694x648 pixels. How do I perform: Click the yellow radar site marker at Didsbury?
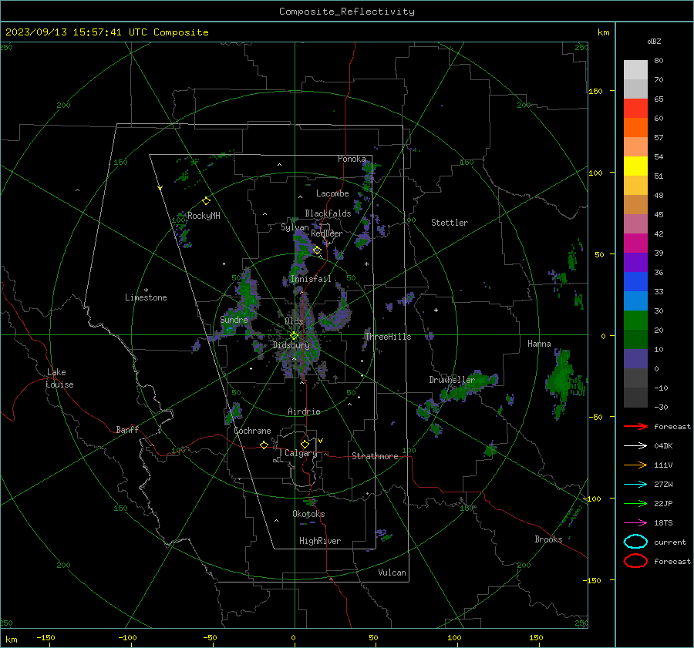[x=294, y=336]
